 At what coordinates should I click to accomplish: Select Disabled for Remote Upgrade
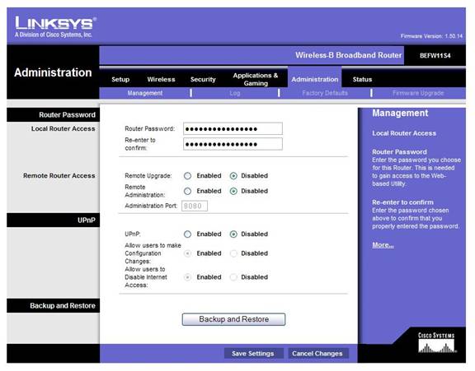tap(233, 176)
